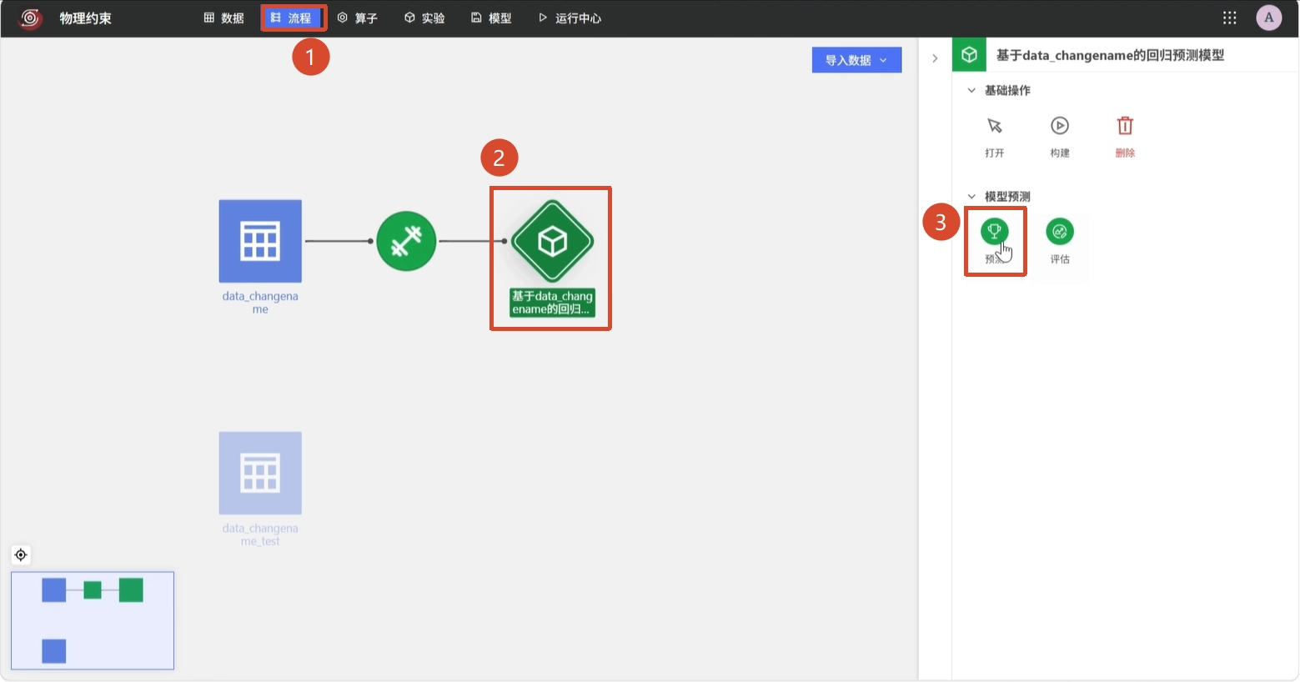Viewport: 1300px width, 682px height.
Task: Open the 数据 tab
Action: [223, 18]
